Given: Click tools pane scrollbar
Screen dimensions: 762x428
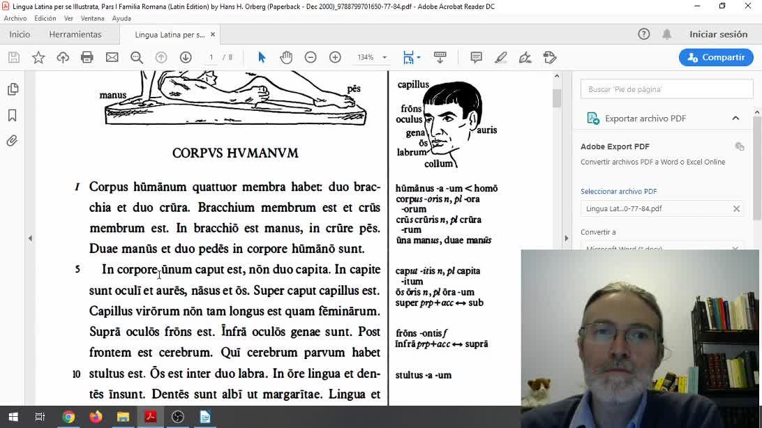Looking at the screenshot, I should pyautogui.click(x=757, y=169).
